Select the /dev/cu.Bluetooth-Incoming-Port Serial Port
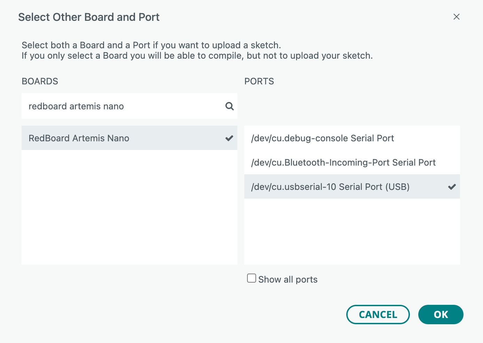The height and width of the screenshot is (343, 483). [x=344, y=162]
